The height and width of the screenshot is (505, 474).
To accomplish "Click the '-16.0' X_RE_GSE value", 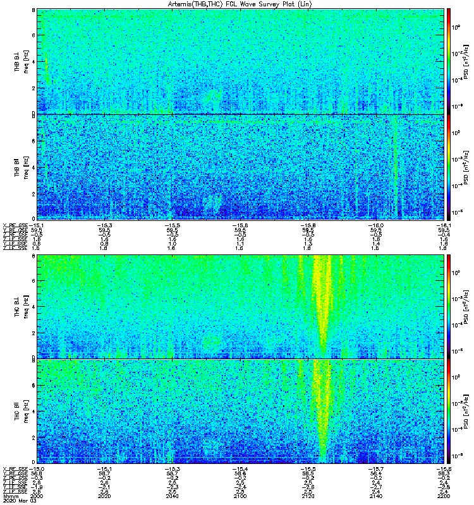I will pos(375,225).
